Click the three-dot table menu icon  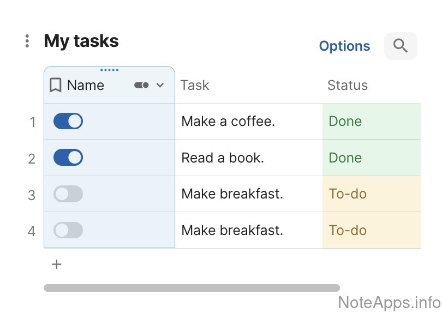point(27,41)
